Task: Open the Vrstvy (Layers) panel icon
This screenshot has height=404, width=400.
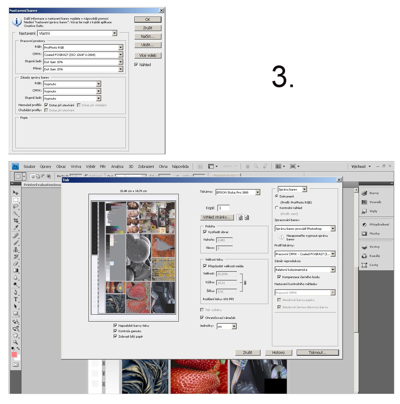Action: 364,247
